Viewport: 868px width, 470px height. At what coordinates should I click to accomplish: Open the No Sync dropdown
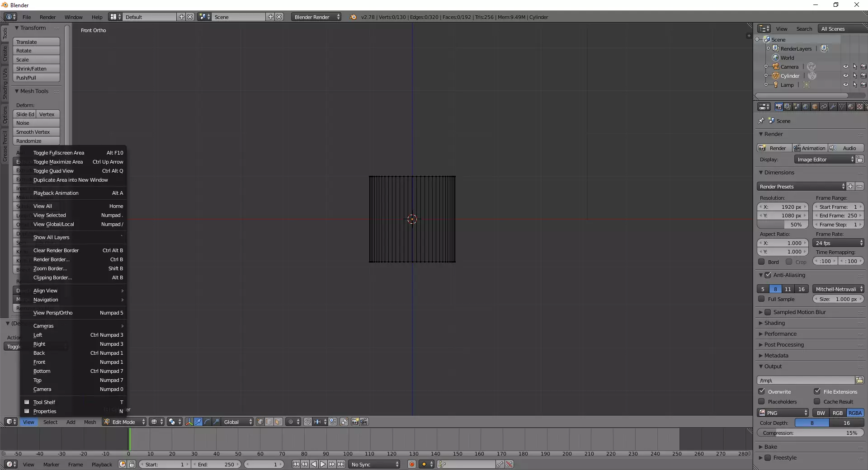coord(375,464)
